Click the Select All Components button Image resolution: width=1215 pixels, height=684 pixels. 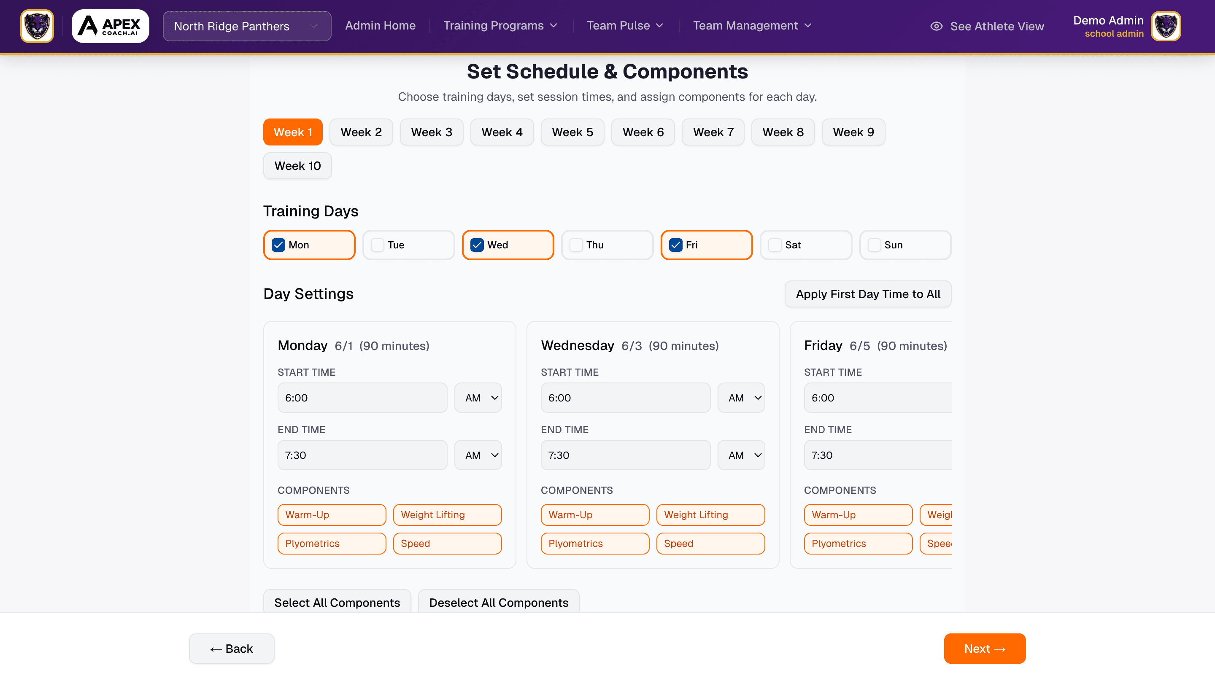click(x=337, y=602)
